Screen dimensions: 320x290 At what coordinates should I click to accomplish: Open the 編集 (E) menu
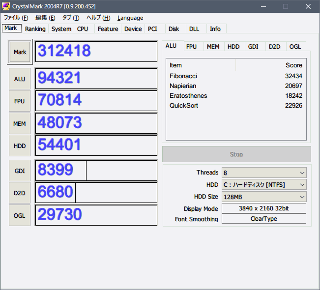[45, 18]
